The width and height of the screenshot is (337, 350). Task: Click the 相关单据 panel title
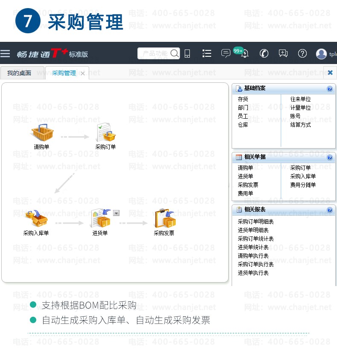click(255, 157)
